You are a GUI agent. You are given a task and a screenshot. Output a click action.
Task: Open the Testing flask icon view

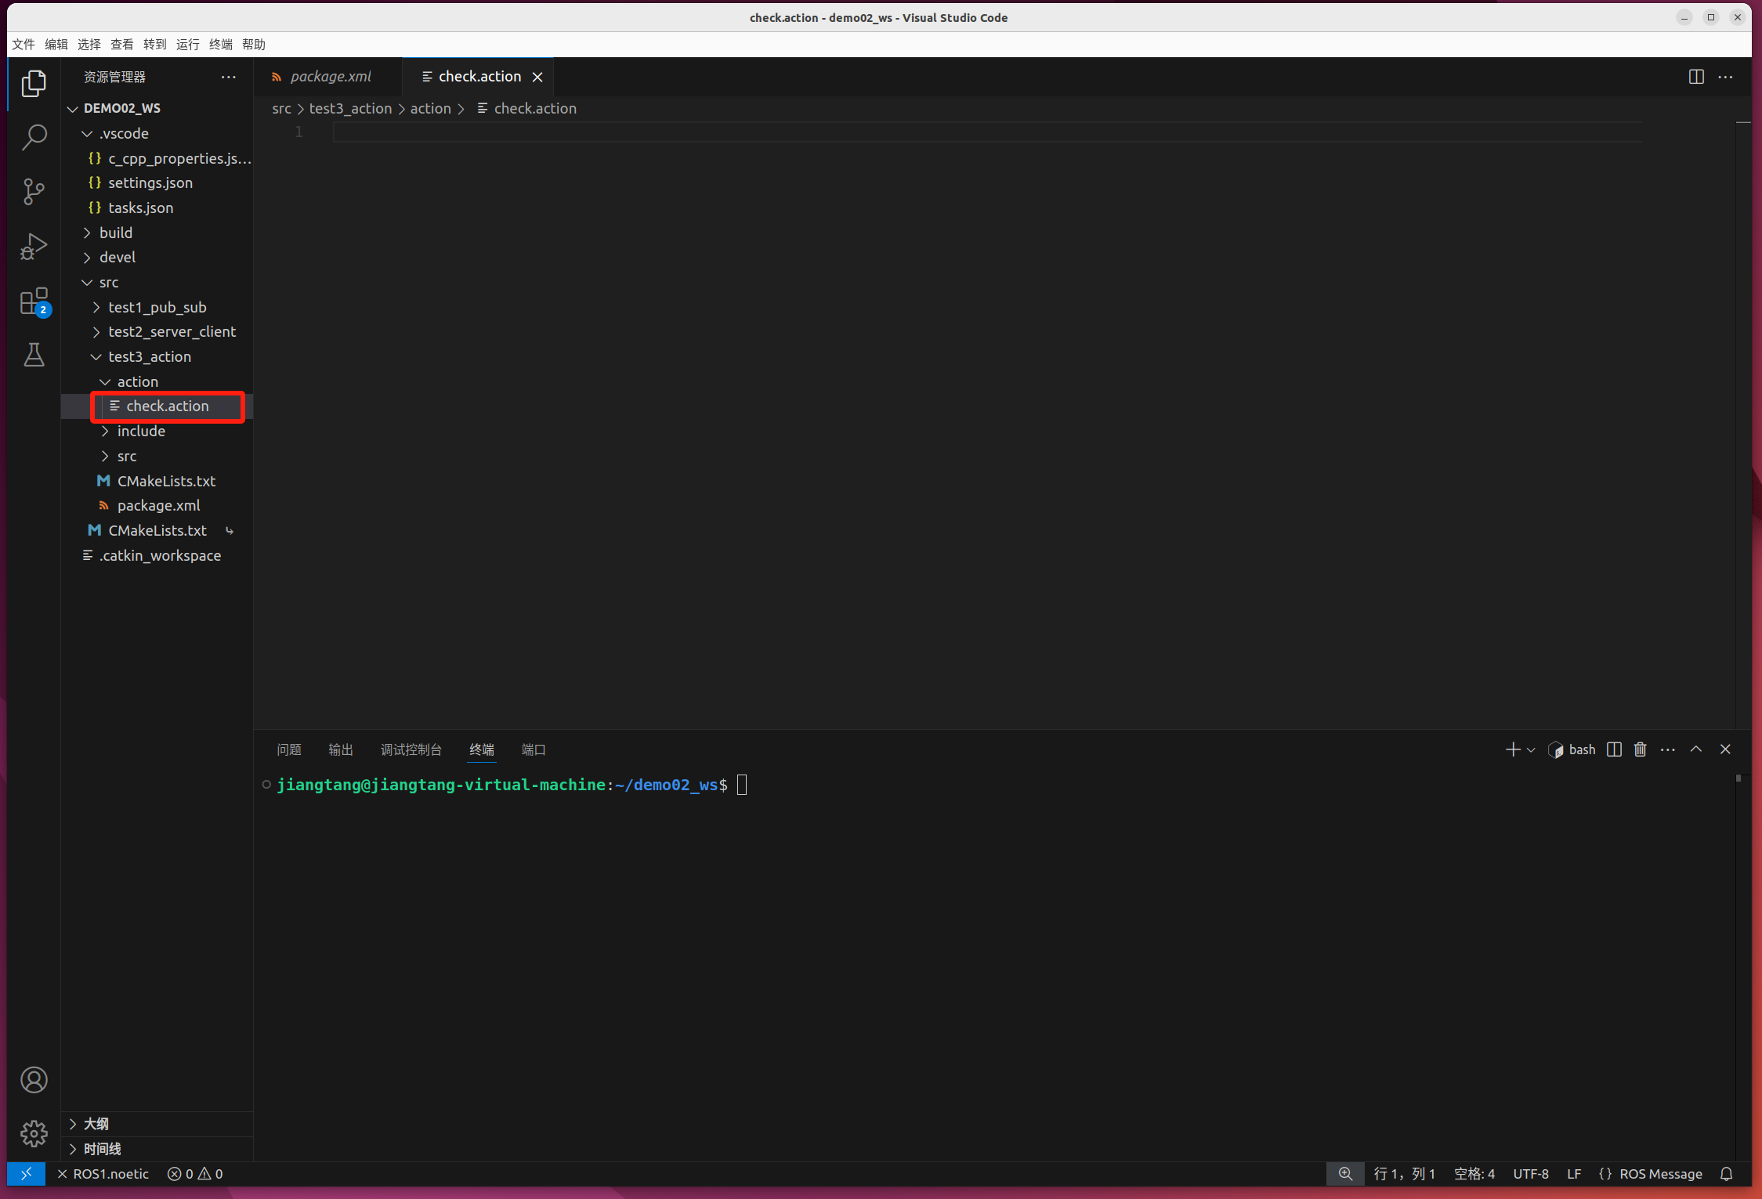pos(34,356)
